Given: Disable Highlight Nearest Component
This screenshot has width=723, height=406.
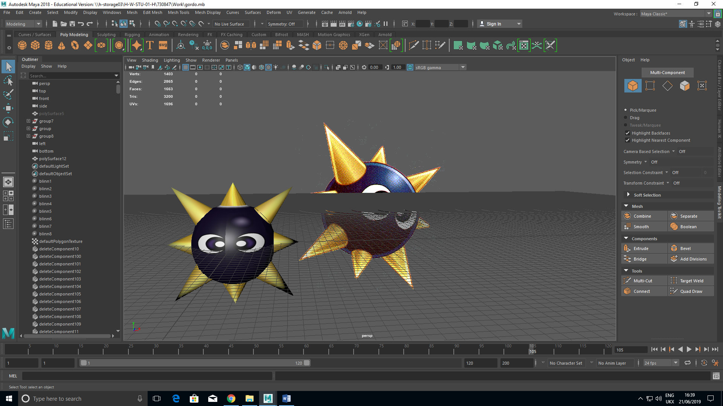Looking at the screenshot, I should tap(627, 140).
